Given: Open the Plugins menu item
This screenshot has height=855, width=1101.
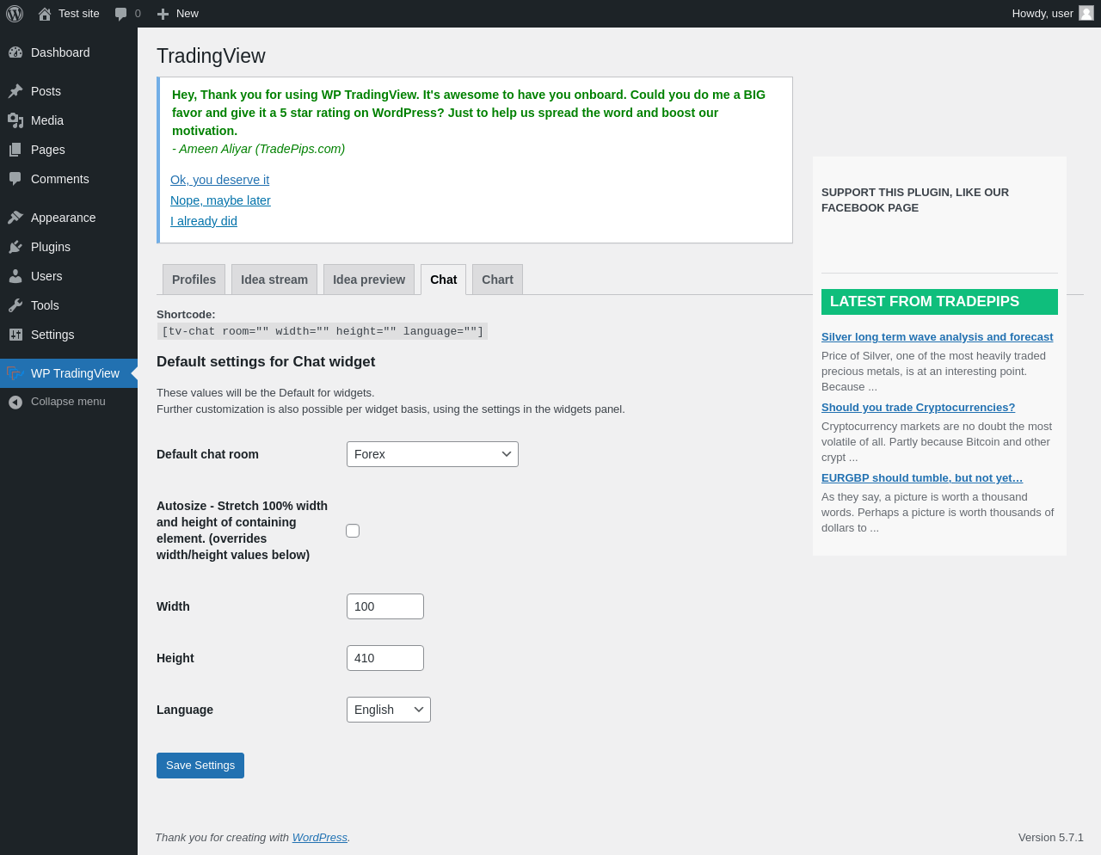Looking at the screenshot, I should click(69, 247).
